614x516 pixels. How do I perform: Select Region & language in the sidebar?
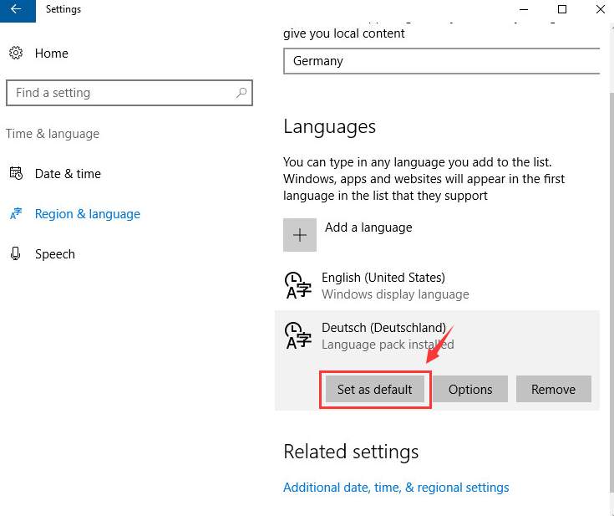[87, 214]
